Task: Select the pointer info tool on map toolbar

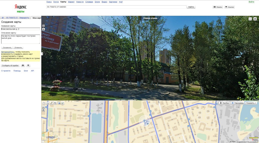Action: (63, 103)
